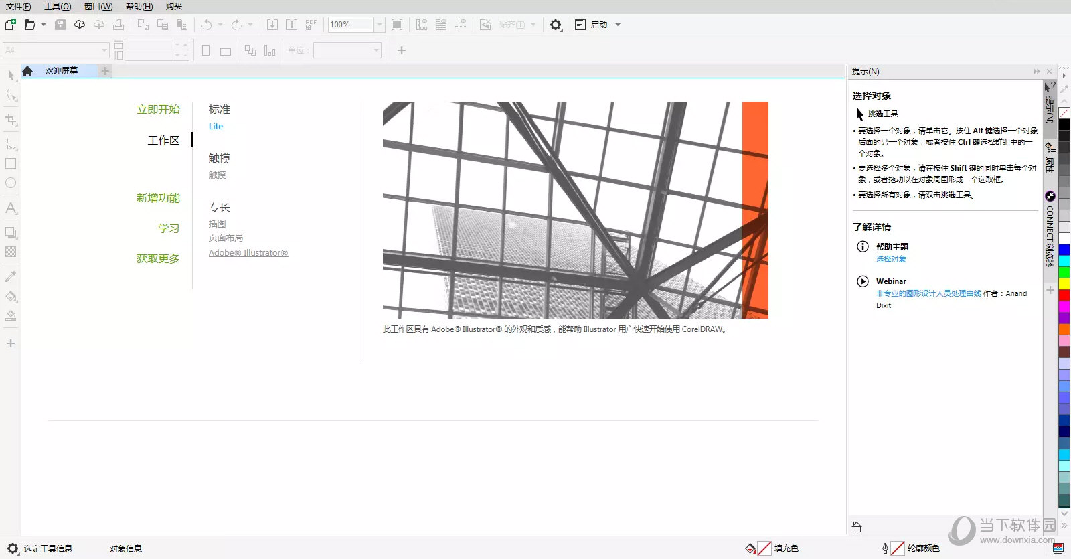This screenshot has width=1071, height=559.
Task: Open the 启动 launcher dropdown
Action: pos(618,25)
